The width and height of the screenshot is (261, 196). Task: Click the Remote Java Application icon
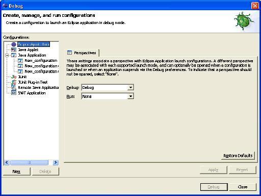(14, 88)
